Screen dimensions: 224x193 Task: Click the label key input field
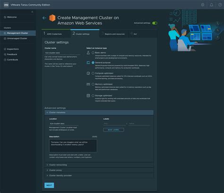(115, 124)
